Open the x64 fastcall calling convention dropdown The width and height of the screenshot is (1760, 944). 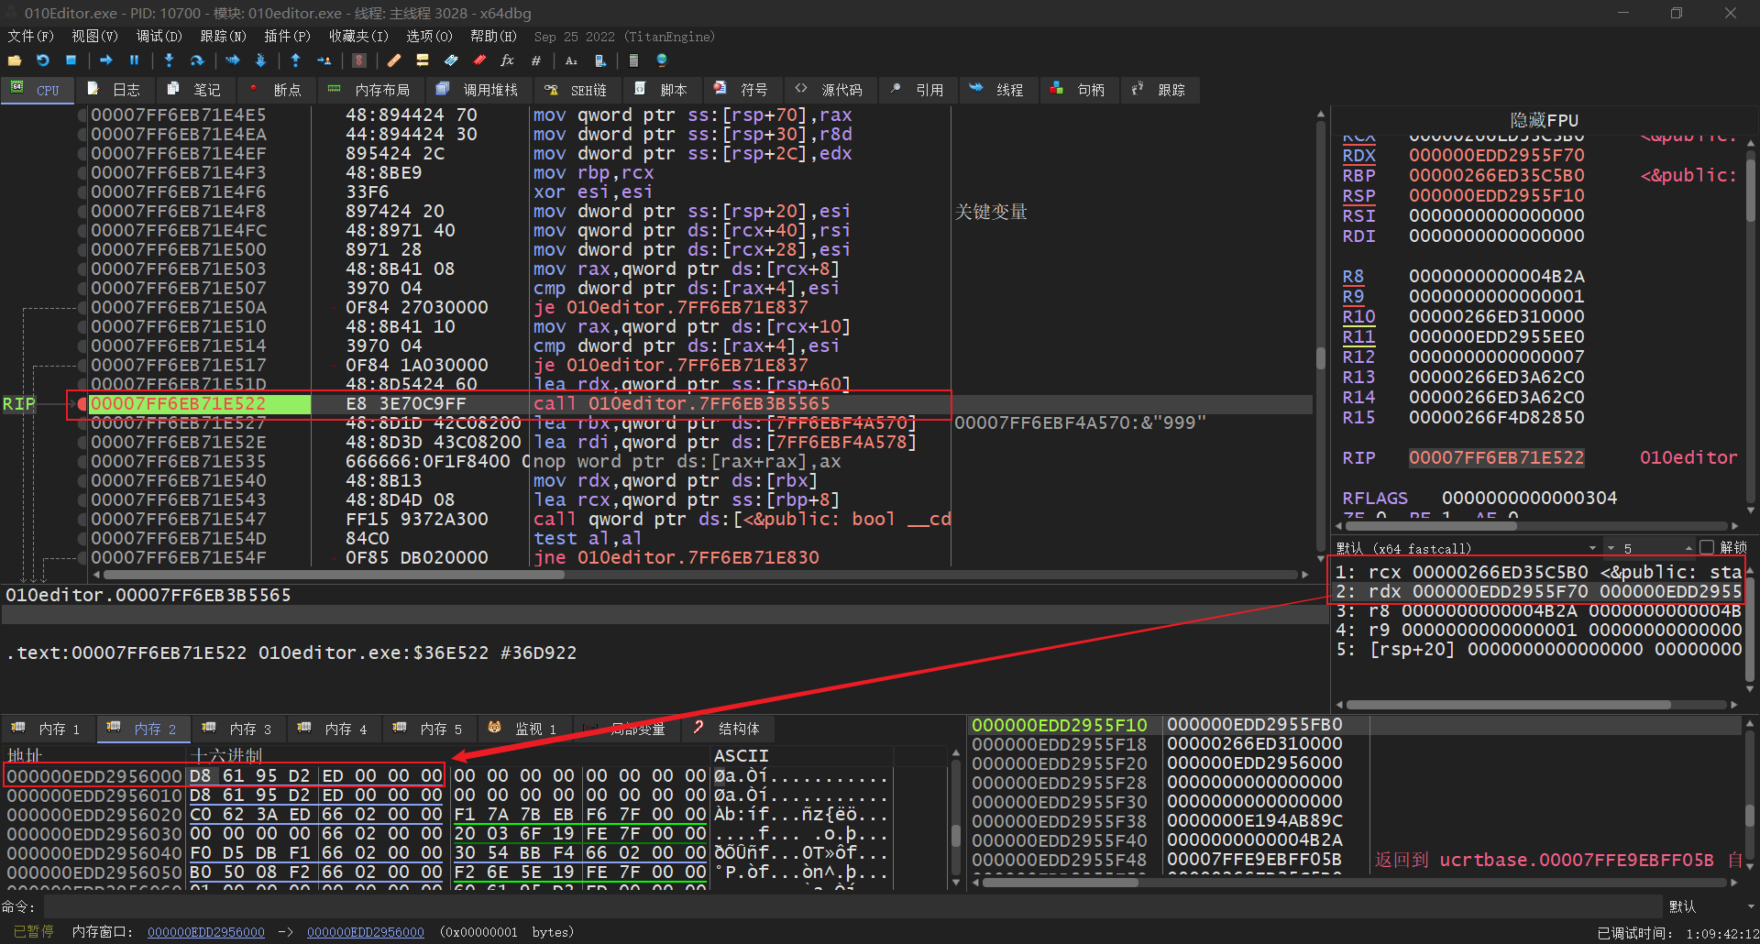pos(1591,548)
